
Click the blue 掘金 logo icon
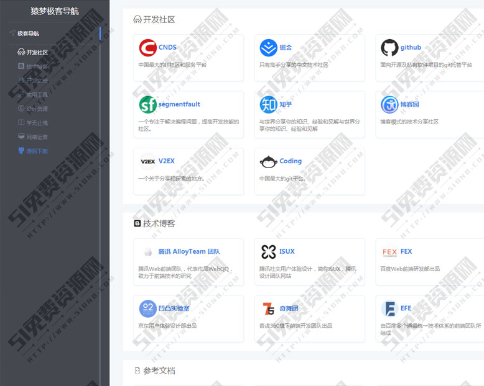pos(269,48)
